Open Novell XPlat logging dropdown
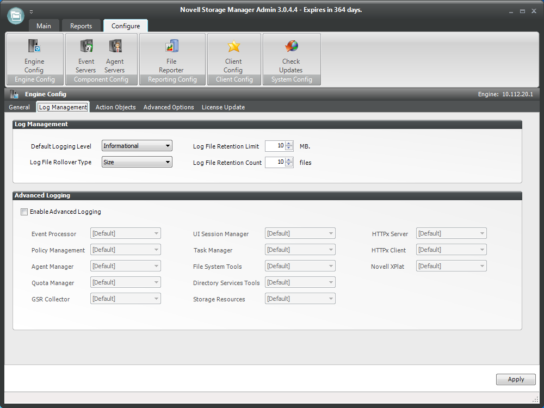 tap(452, 266)
